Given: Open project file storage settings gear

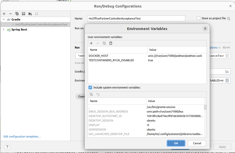Looking at the screenshot, I should pyautogui.click(x=228, y=18).
